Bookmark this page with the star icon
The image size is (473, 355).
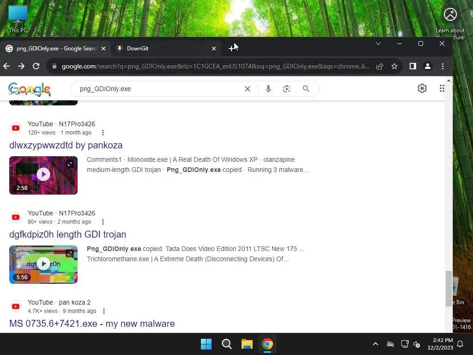(394, 66)
